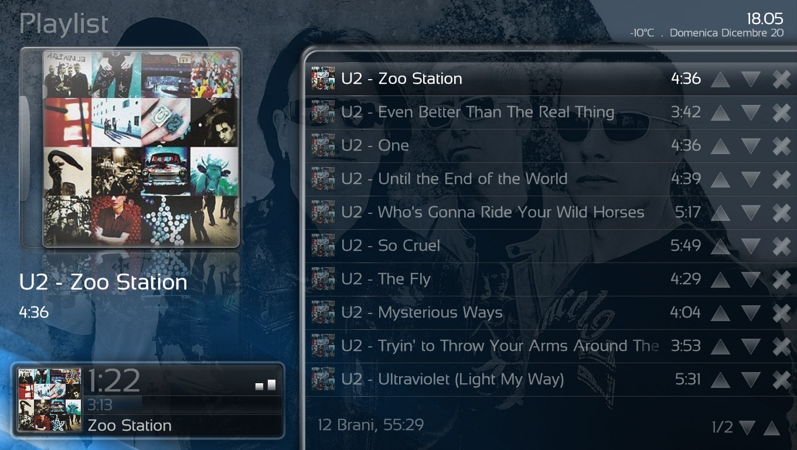Select U2 - One track

click(x=375, y=145)
